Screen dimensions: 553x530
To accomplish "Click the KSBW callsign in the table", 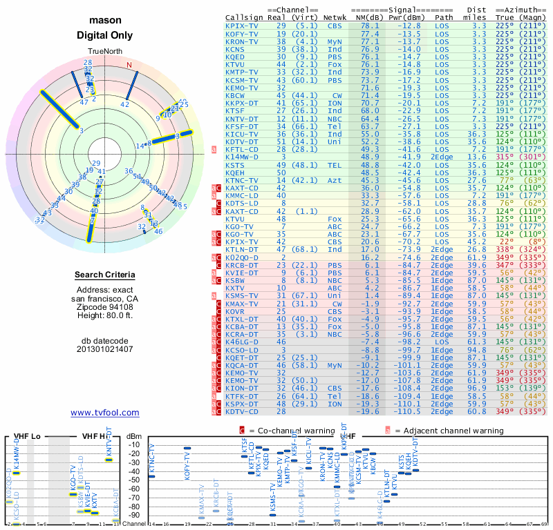I will (x=235, y=280).
